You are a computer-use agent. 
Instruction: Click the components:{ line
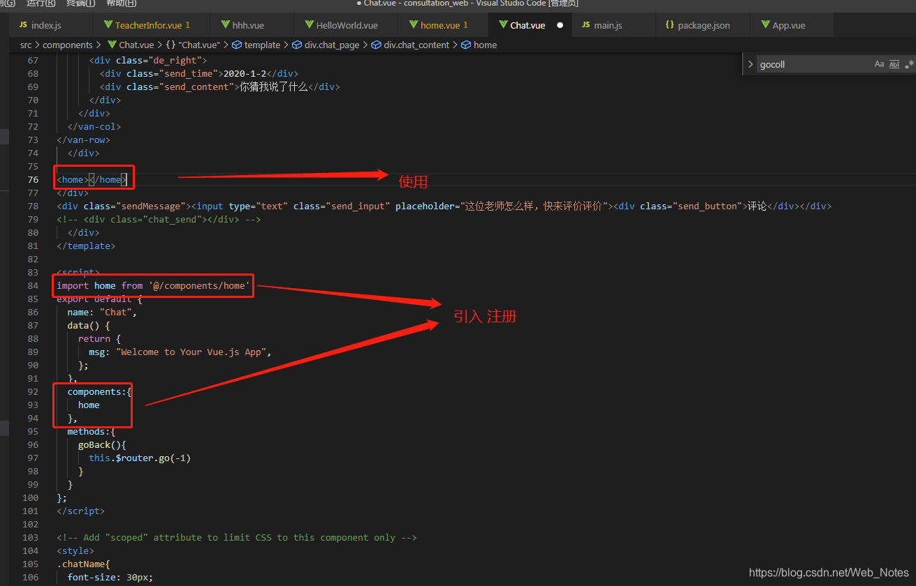99,391
